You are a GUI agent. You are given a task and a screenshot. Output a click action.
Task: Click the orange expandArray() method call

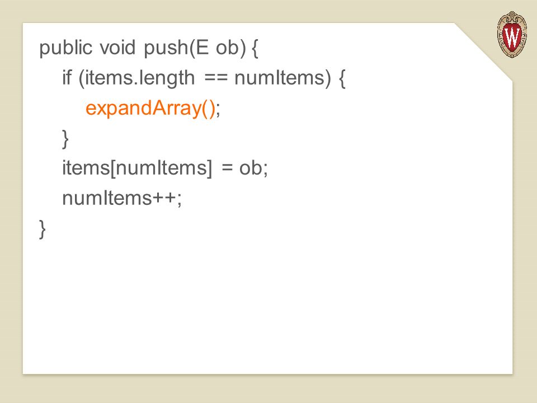pos(150,108)
